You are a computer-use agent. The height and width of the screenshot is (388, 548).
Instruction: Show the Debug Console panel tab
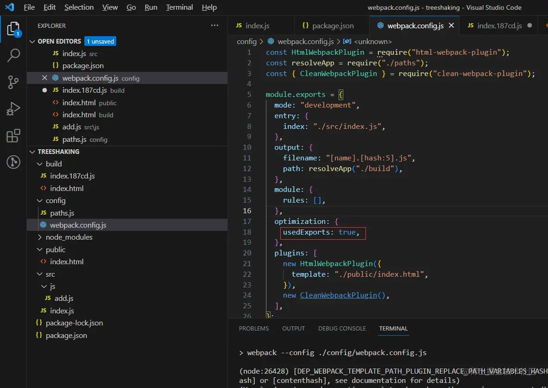coord(342,329)
